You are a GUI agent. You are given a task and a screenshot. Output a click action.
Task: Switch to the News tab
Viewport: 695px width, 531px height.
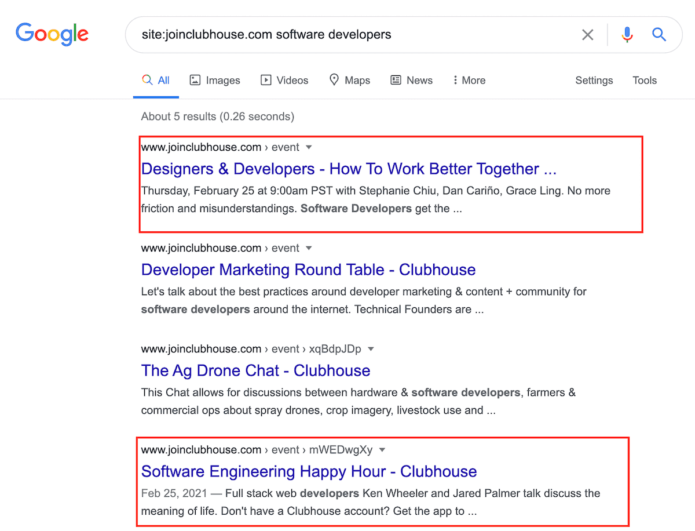click(x=412, y=80)
